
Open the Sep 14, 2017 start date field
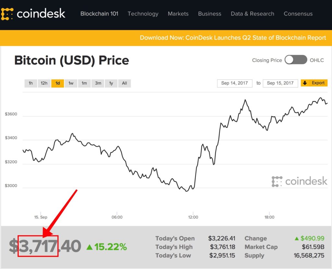(x=235, y=83)
